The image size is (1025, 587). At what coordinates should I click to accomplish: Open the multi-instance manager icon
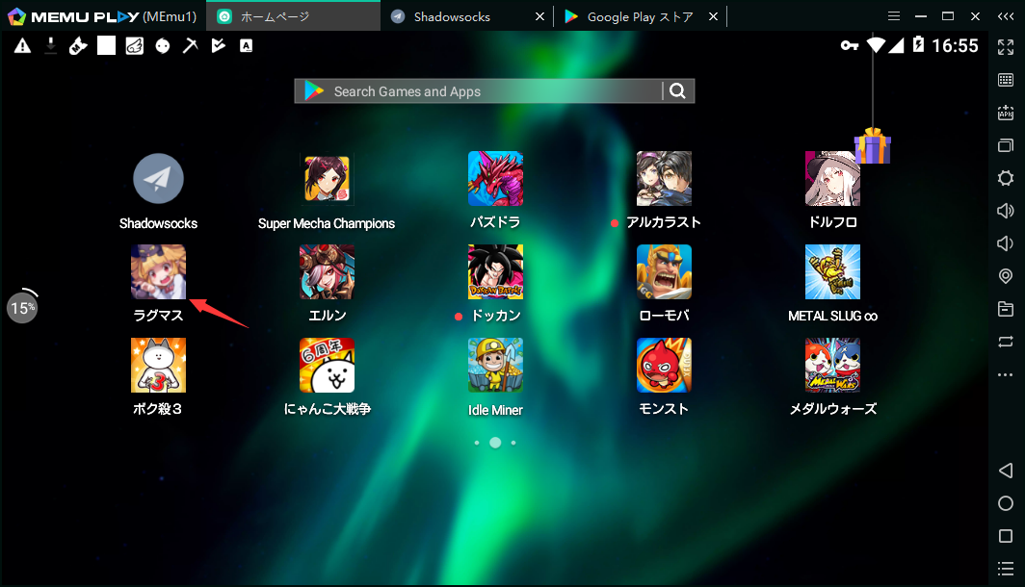1006,145
